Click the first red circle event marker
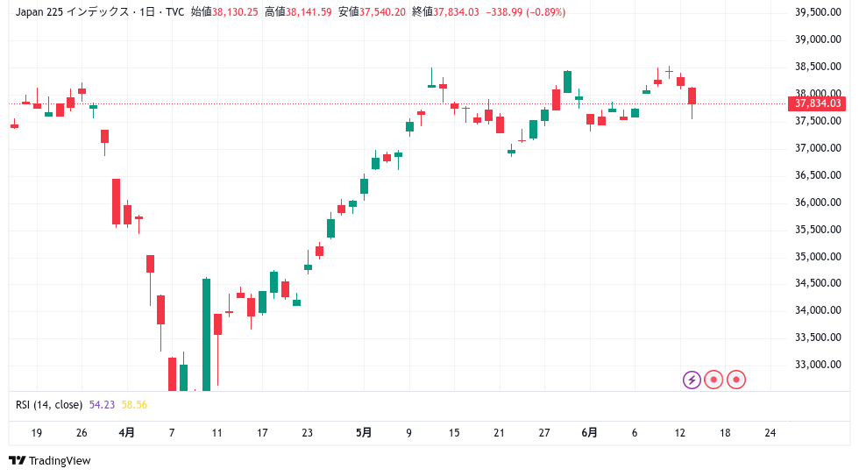 pos(713,380)
